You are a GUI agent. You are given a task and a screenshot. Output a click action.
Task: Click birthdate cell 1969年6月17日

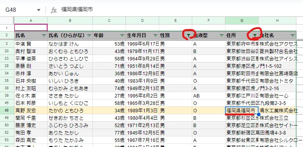pyautogui.click(x=142, y=44)
